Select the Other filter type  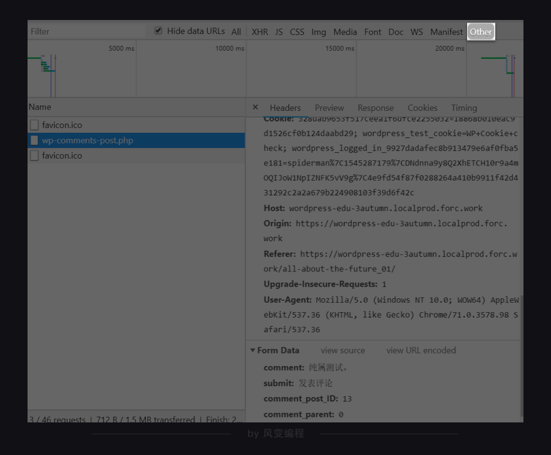(x=481, y=31)
